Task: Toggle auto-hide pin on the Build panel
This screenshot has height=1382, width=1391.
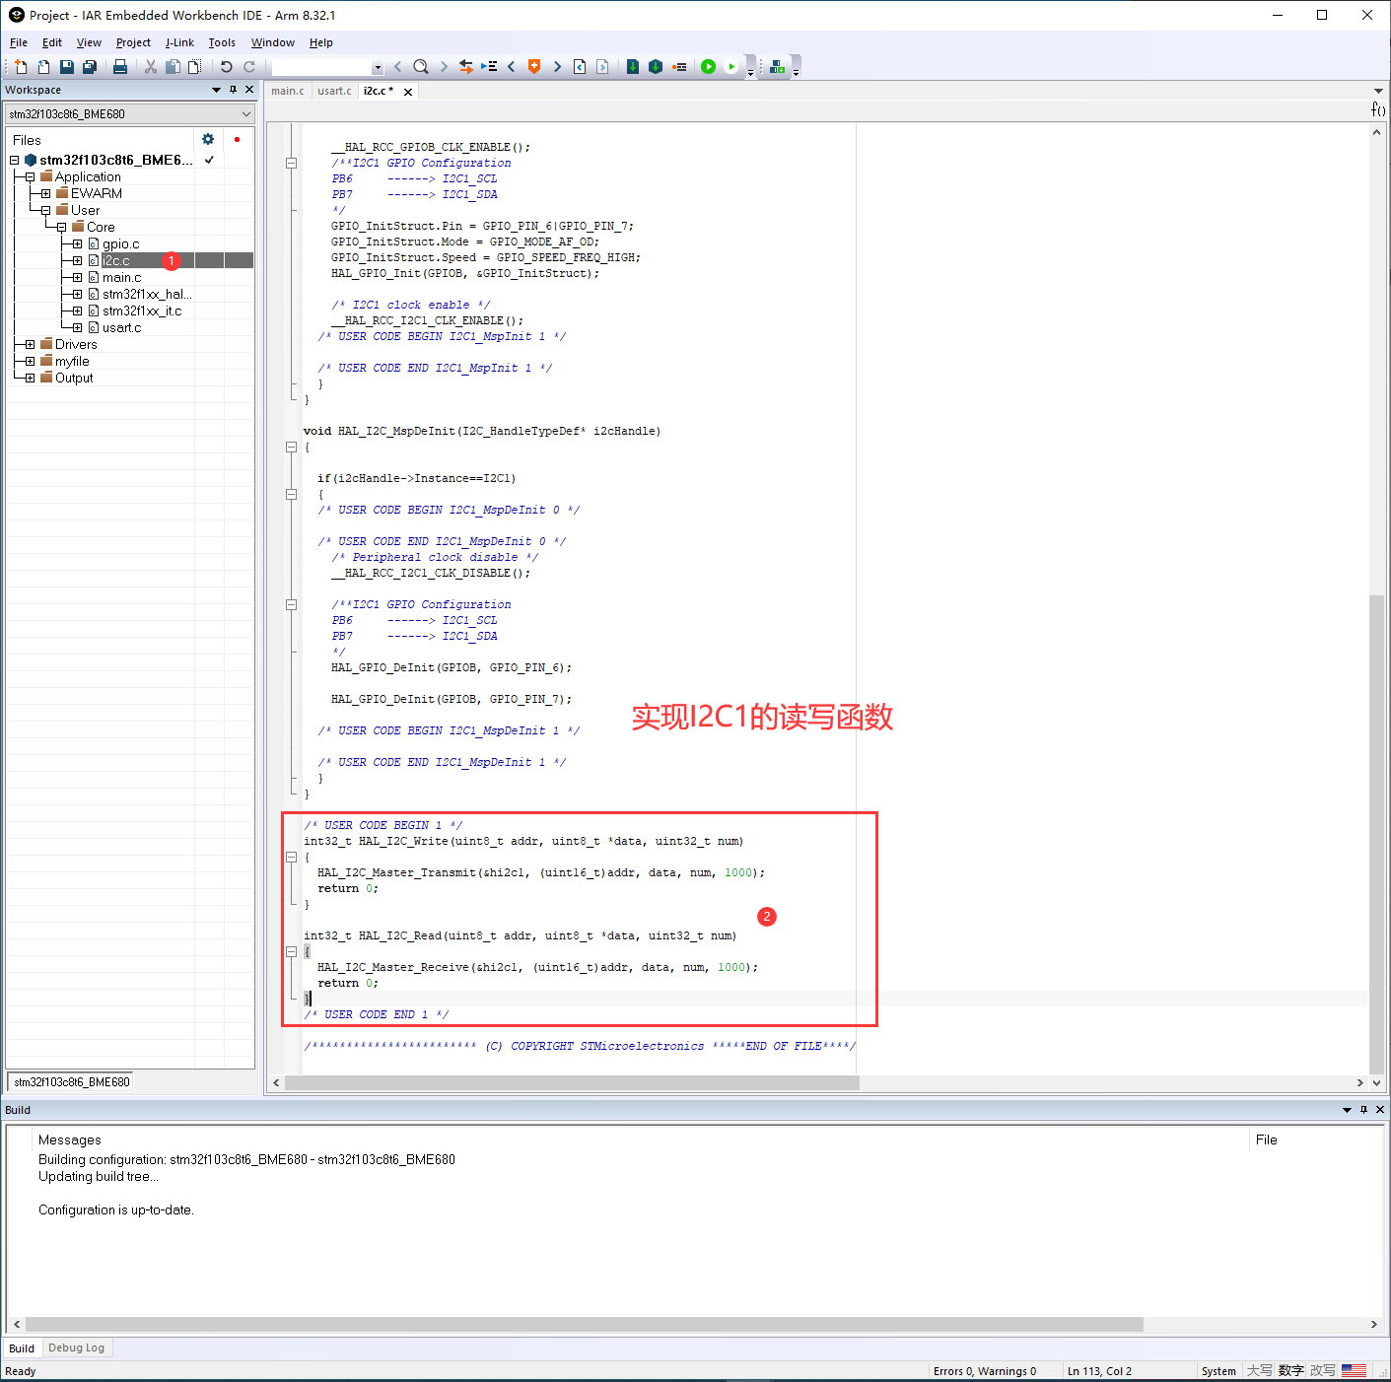Action: coord(1363,1109)
